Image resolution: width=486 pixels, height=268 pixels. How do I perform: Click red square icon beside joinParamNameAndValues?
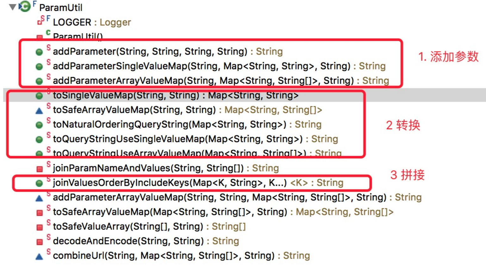(x=40, y=169)
